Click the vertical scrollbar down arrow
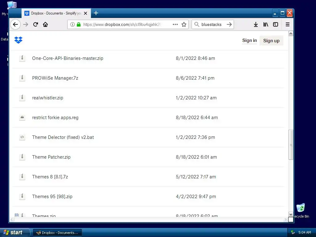 pyautogui.click(x=291, y=214)
